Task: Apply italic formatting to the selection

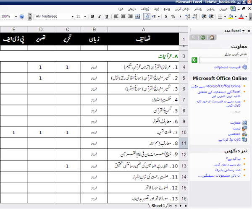Action: [x=100, y=16]
